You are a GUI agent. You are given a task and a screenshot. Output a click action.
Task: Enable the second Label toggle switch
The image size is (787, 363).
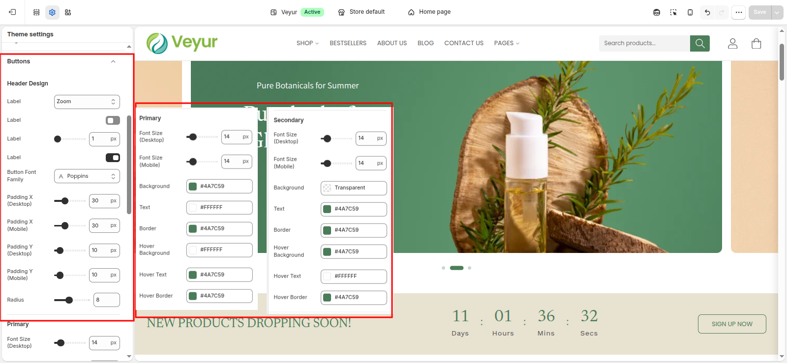click(113, 120)
